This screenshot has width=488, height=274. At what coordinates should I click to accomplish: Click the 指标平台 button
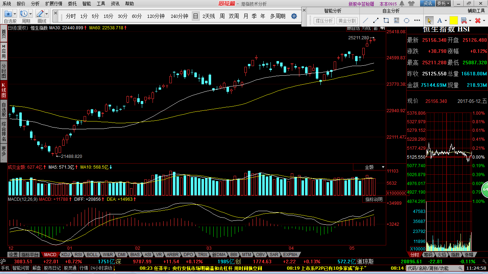click(x=30, y=255)
